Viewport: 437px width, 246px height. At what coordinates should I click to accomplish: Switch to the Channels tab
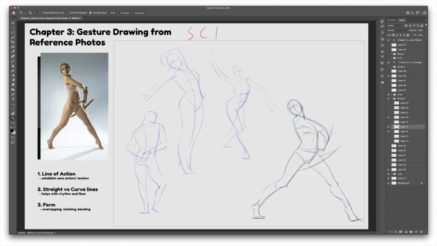pos(391,20)
